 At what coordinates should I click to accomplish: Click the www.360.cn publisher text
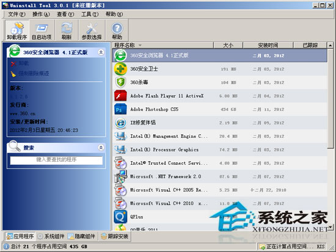click(23, 113)
